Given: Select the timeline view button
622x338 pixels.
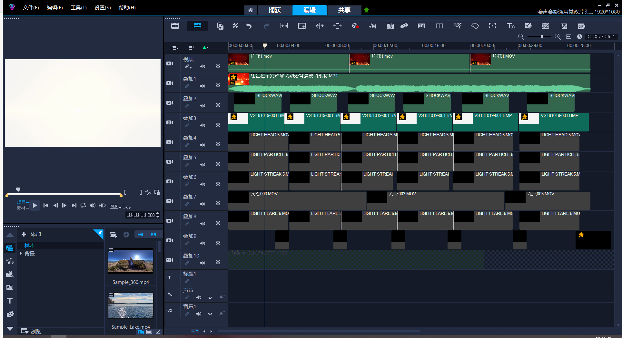Looking at the screenshot, I should pyautogui.click(x=197, y=26).
